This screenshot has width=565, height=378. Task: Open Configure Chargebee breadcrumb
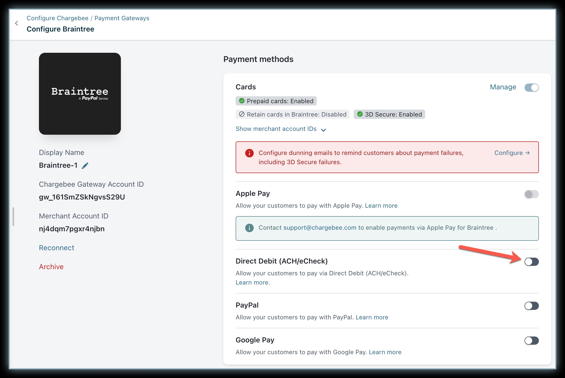tap(58, 18)
